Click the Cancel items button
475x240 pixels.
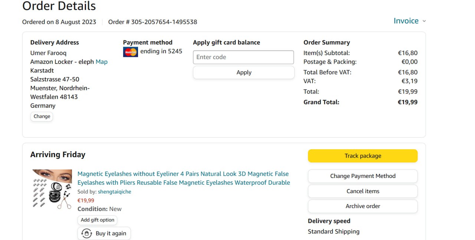point(363,191)
